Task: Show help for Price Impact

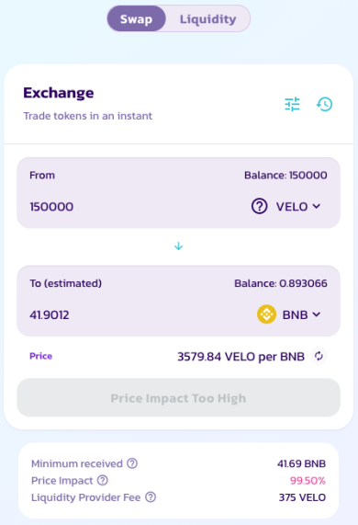Action: (x=103, y=480)
